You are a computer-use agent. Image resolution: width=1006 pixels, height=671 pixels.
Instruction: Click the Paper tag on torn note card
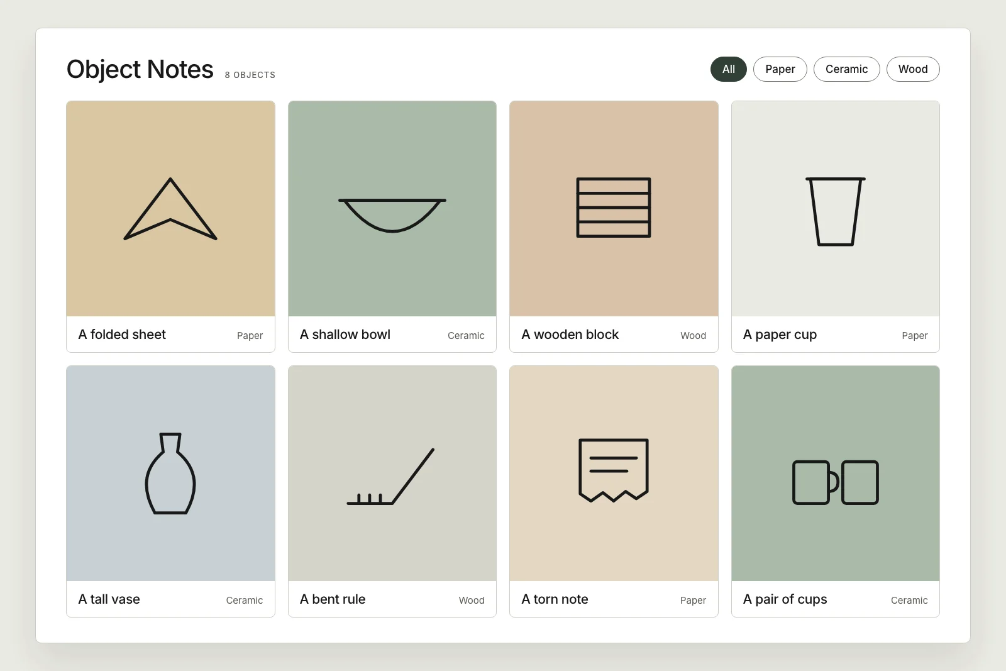pyautogui.click(x=694, y=601)
